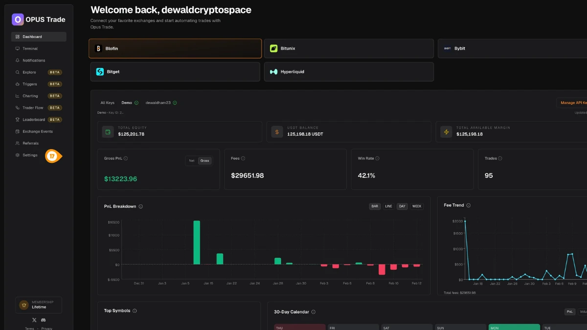Click the PnL Breakdown info icon

point(141,206)
